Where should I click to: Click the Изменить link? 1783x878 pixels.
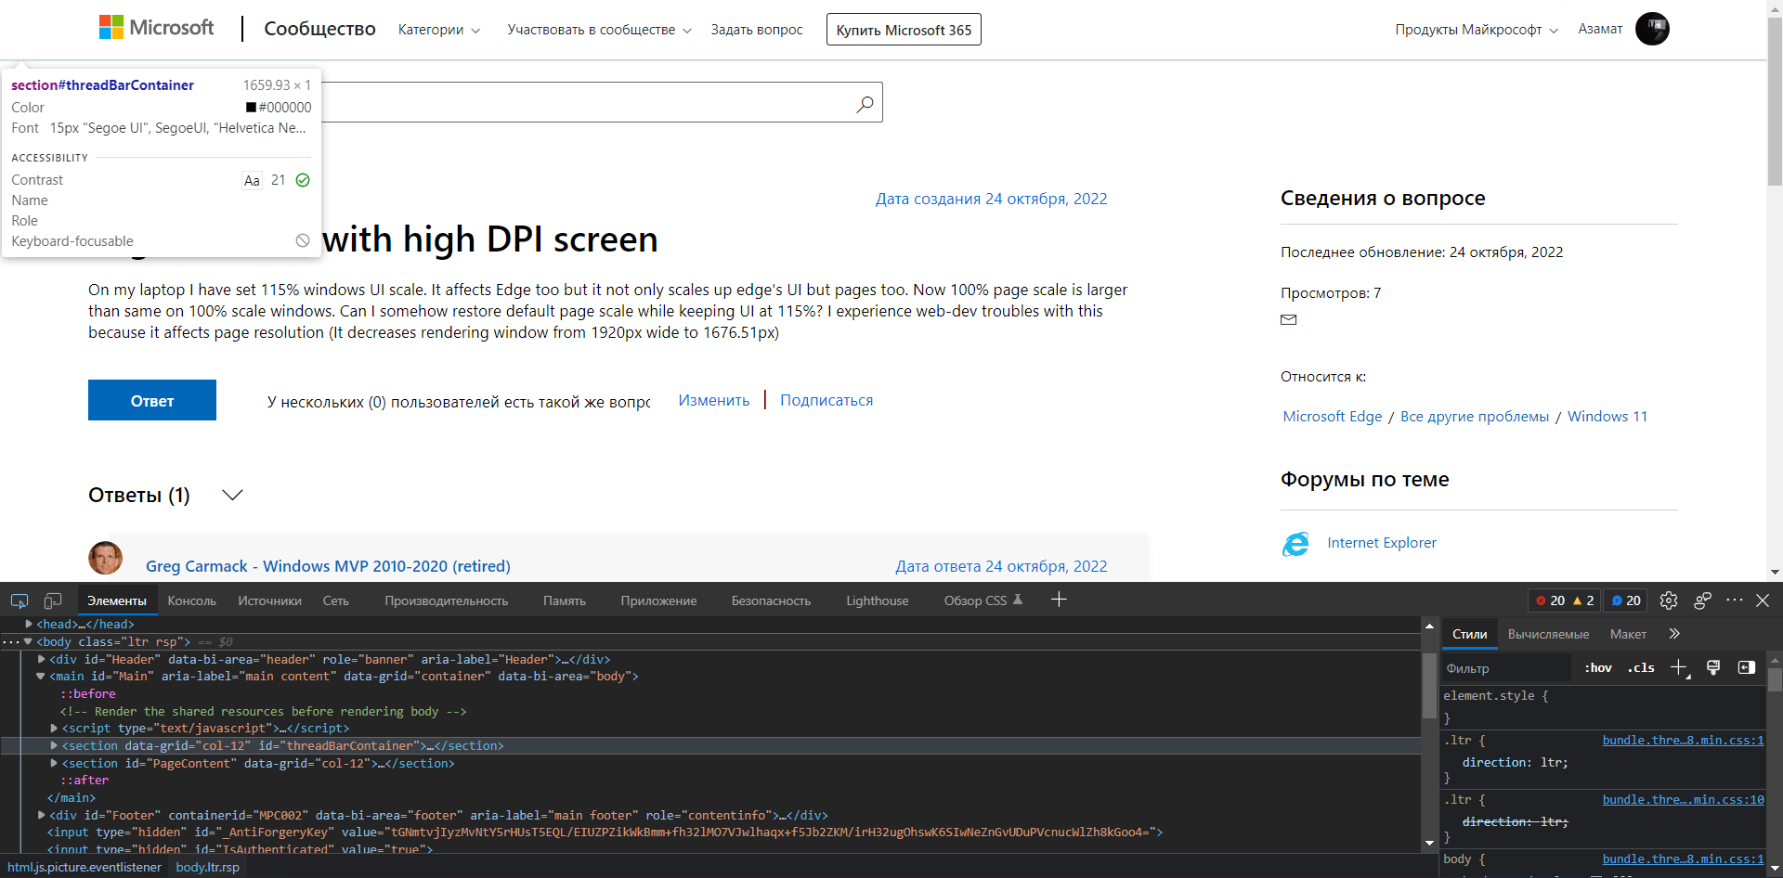pos(714,400)
